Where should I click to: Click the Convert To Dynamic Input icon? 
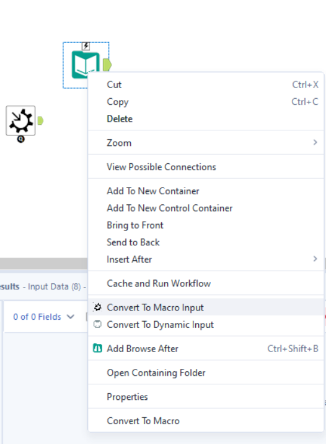(97, 324)
